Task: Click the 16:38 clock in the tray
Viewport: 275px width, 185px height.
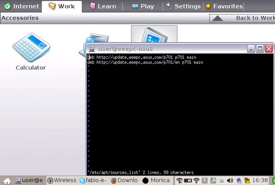Action: (x=260, y=180)
